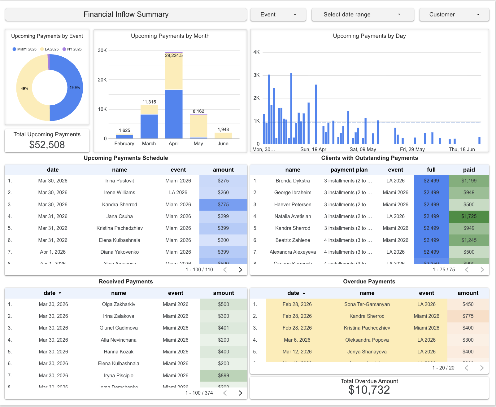Viewport: 496px width, 407px height.
Task: Click the Total Overdue Amount value
Action: (x=369, y=390)
